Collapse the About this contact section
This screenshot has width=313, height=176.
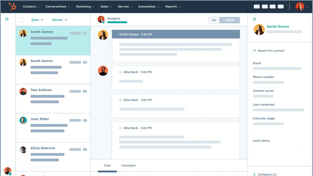click(x=269, y=51)
